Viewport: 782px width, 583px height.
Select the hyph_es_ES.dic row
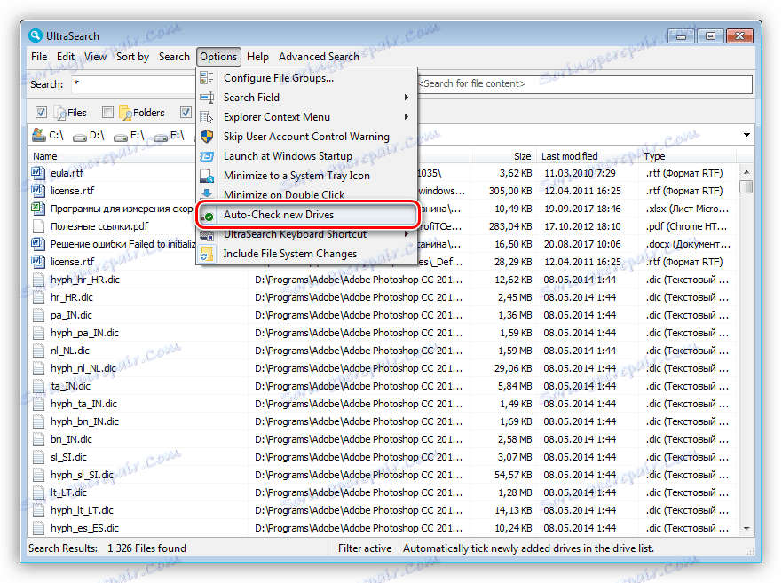(x=382, y=528)
